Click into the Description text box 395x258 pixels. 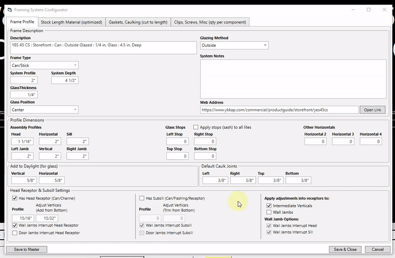coord(103,47)
